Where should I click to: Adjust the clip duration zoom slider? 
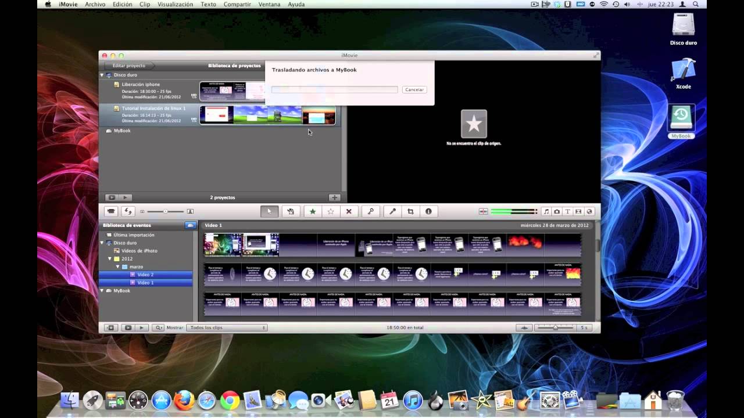555,327
